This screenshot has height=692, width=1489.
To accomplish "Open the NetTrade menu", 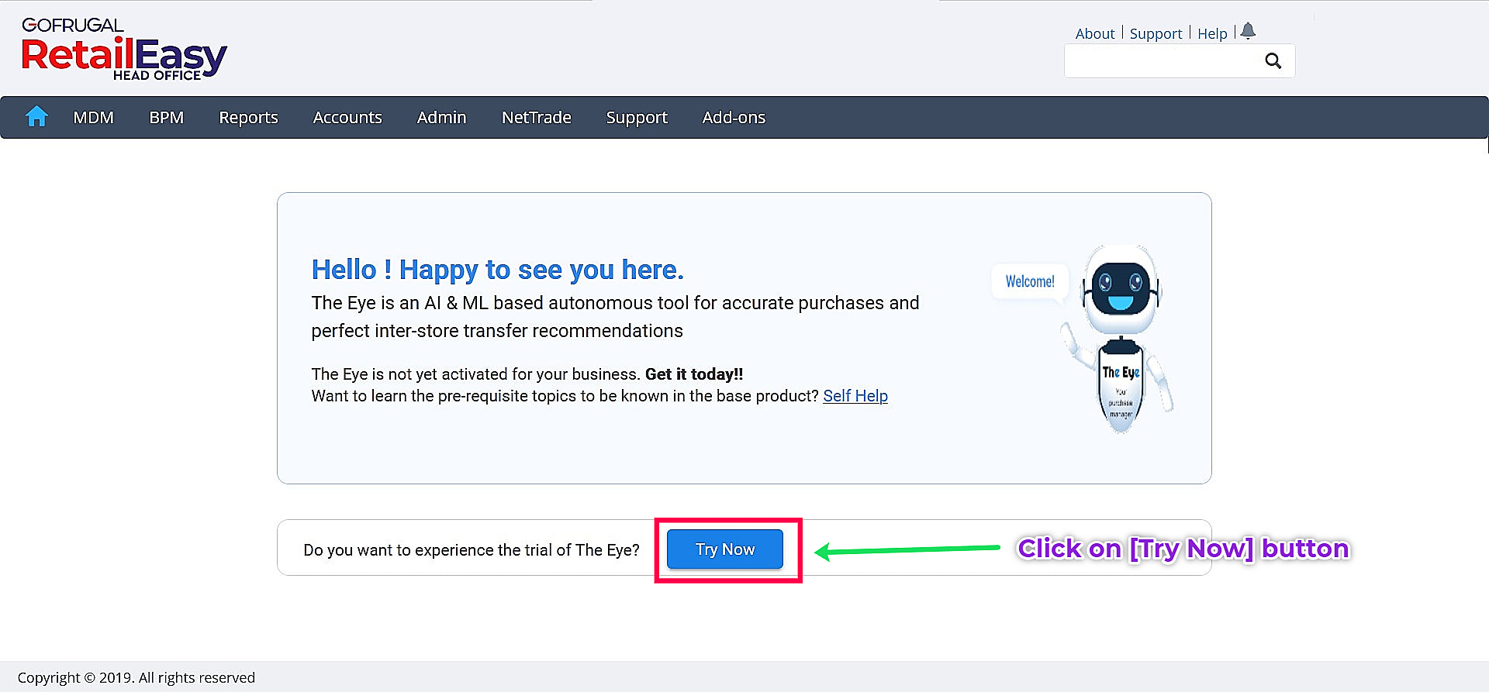I will [536, 118].
